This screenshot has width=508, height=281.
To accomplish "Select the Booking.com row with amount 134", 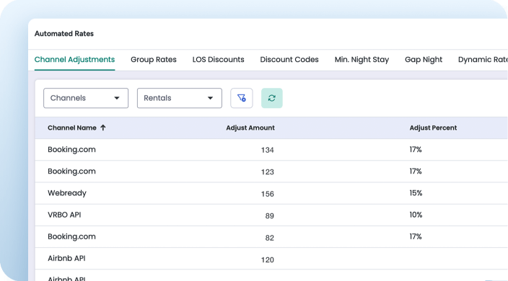I will (271, 150).
